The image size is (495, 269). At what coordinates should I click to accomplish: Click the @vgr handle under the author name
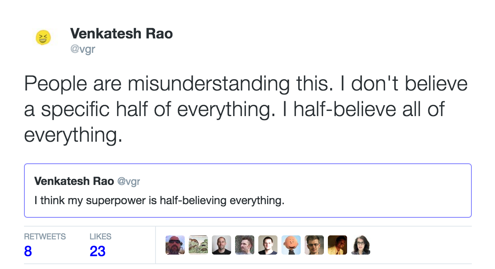coord(82,50)
